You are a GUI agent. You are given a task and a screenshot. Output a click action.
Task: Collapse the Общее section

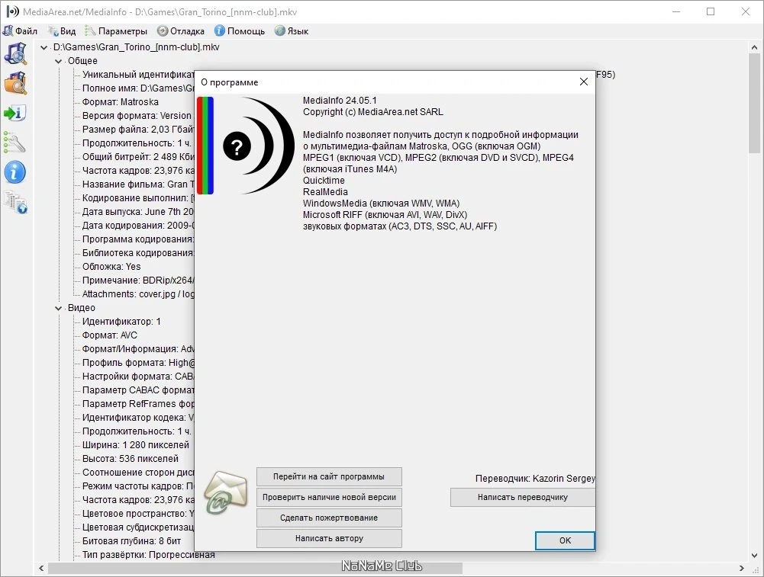tap(59, 61)
